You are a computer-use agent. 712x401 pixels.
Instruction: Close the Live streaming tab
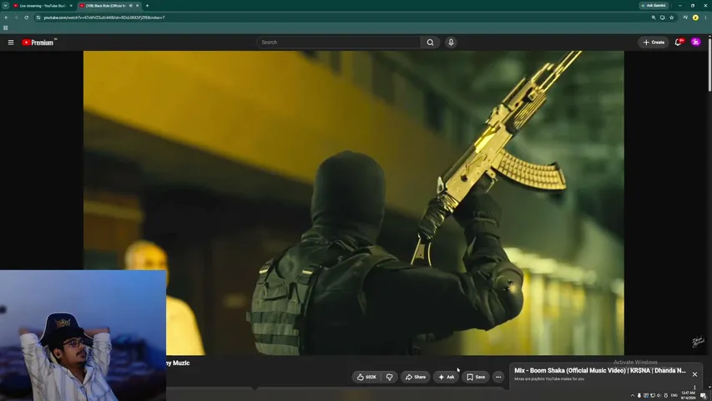click(71, 6)
